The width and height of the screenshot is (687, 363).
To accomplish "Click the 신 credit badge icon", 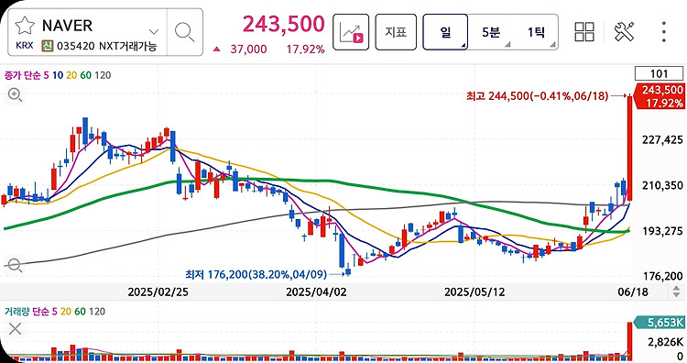I will (48, 46).
